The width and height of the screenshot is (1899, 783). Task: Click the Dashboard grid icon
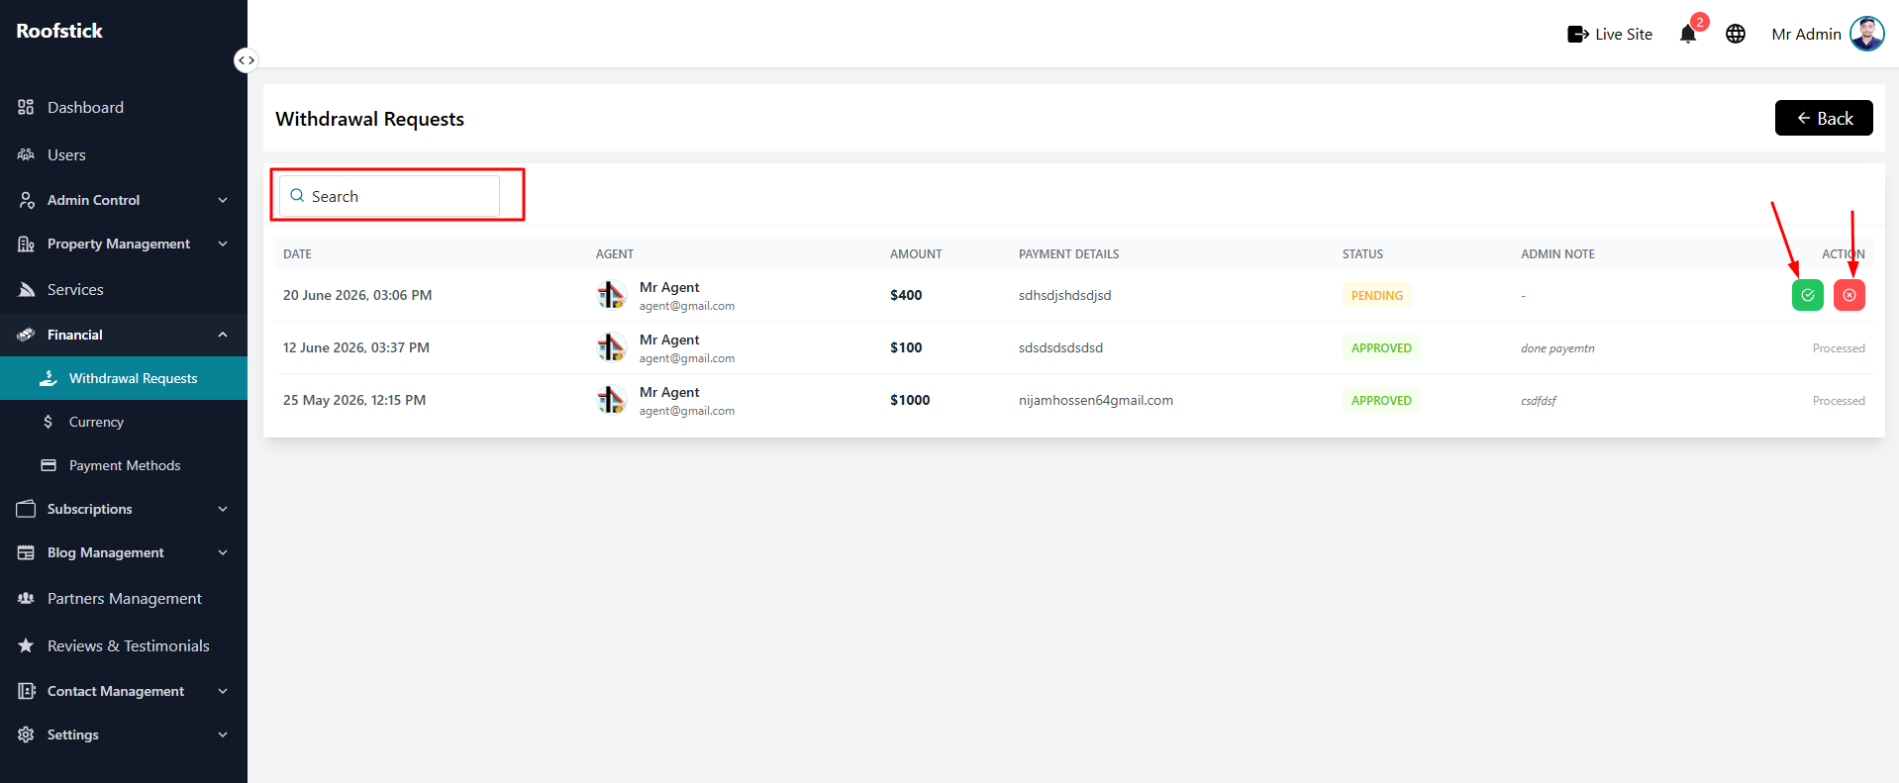[26, 107]
